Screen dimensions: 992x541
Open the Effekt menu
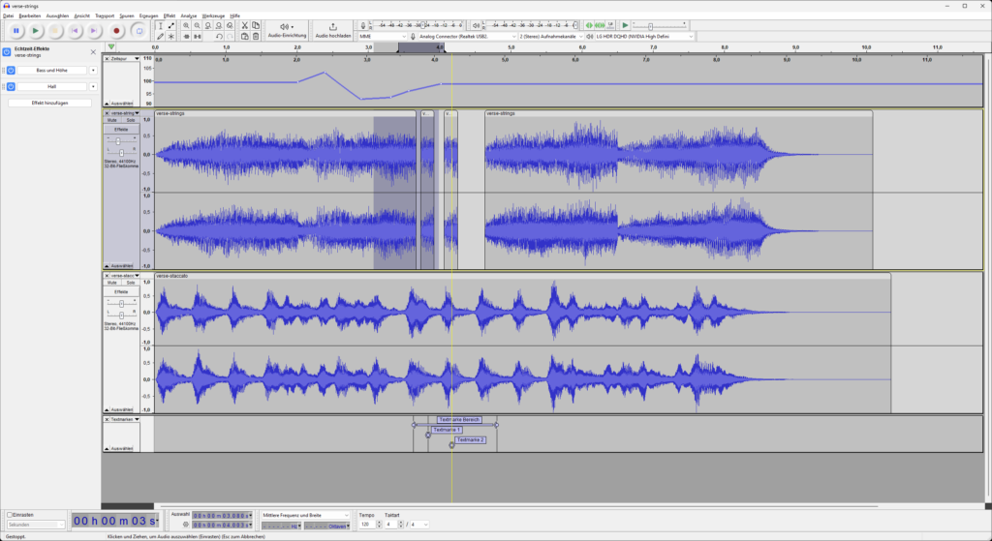coord(170,15)
